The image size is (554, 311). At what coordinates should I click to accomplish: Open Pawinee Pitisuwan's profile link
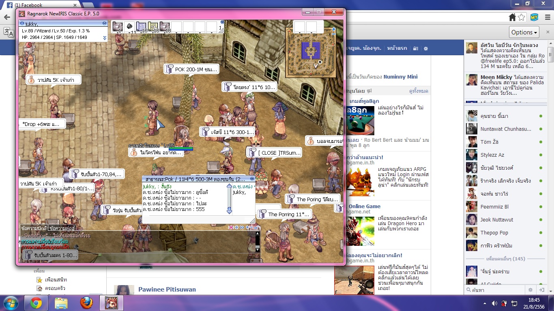click(x=167, y=290)
